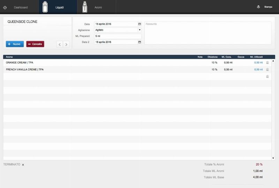The height and width of the screenshot is (188, 279).
Task: Click 10 % dilution of ORANGE CREAM
Action: coord(214,63)
